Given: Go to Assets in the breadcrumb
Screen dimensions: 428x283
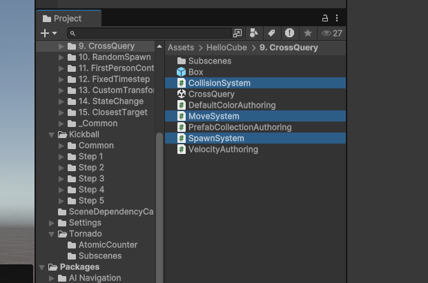Looking at the screenshot, I should pyautogui.click(x=181, y=48).
